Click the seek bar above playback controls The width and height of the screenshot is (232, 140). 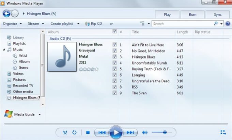[116, 124]
